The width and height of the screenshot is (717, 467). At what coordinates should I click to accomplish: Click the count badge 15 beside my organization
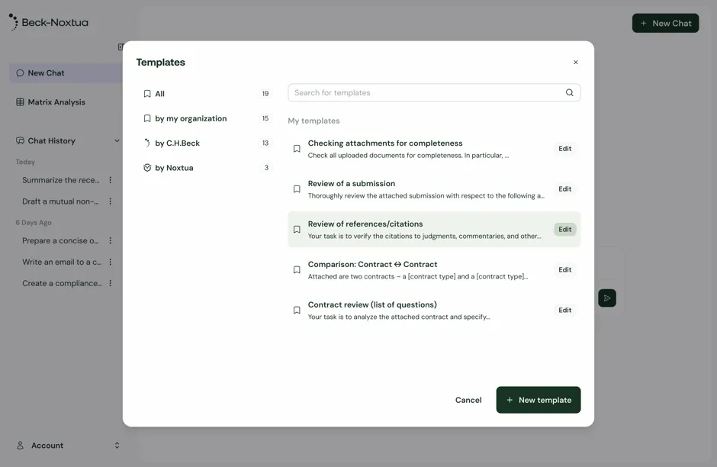tap(265, 118)
